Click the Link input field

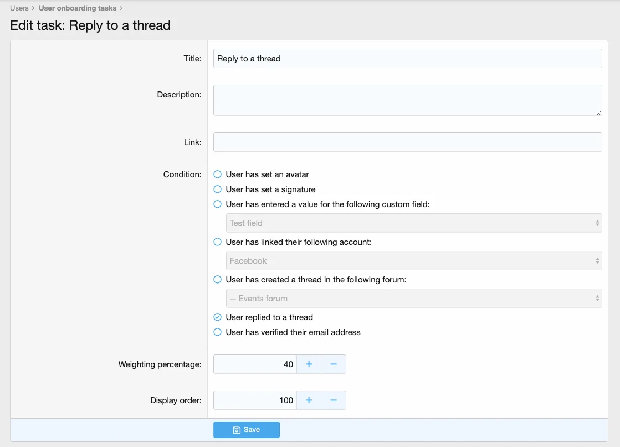click(407, 142)
